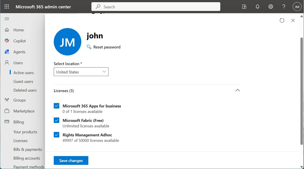
Task: Uncheck the Microsoft Fabric (Free) license
Action: [56, 120]
